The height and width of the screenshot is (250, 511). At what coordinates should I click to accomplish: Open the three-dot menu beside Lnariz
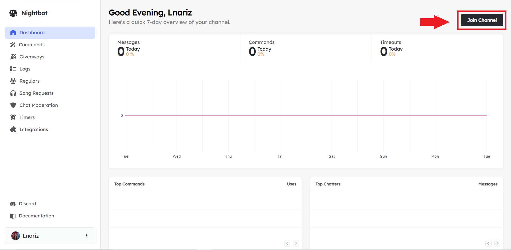87,236
